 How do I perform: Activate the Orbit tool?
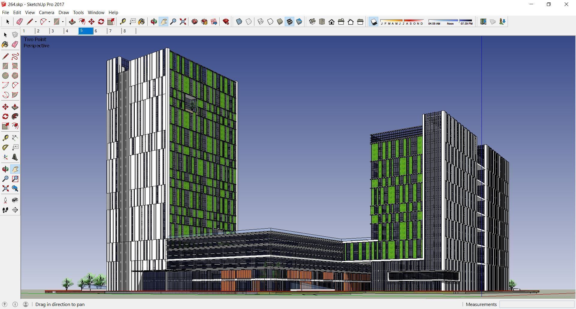tap(5, 169)
